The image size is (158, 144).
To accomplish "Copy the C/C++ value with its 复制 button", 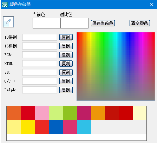I will click(x=66, y=81).
